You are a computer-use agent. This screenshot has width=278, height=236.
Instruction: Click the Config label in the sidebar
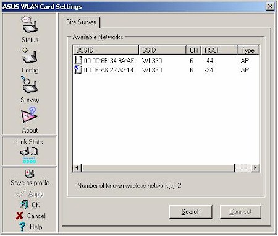(x=30, y=70)
